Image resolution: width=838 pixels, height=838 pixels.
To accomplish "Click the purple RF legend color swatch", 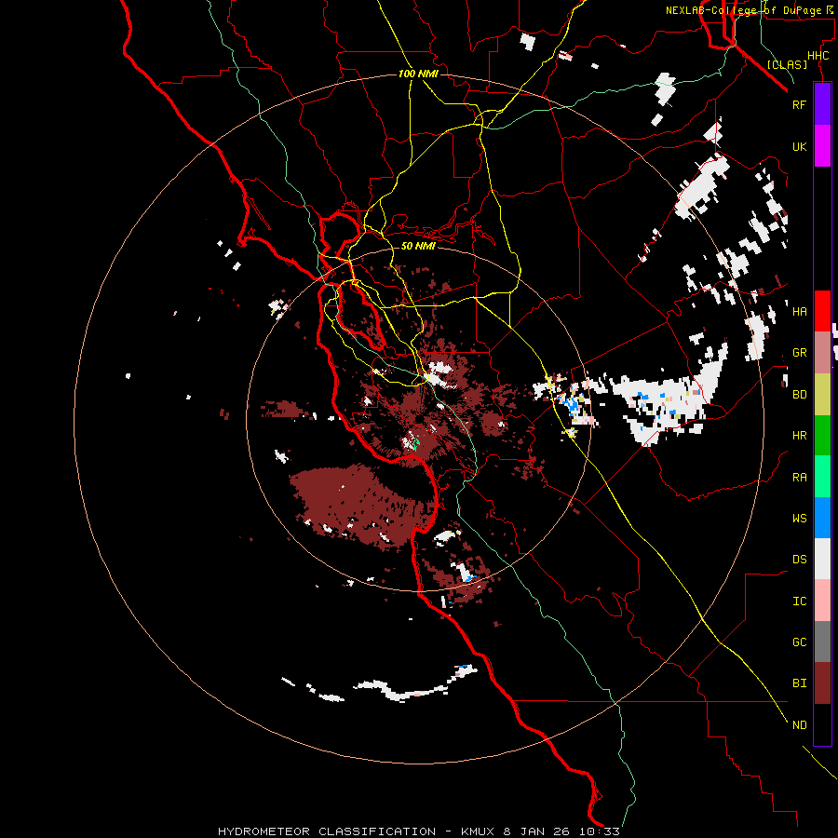I will [822, 103].
